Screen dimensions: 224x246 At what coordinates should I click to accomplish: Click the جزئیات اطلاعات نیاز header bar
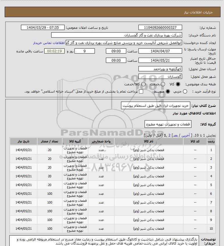pyautogui.click(x=112, y=12)
